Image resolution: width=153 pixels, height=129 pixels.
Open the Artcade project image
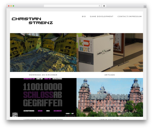pyautogui.click(x=110, y=52)
